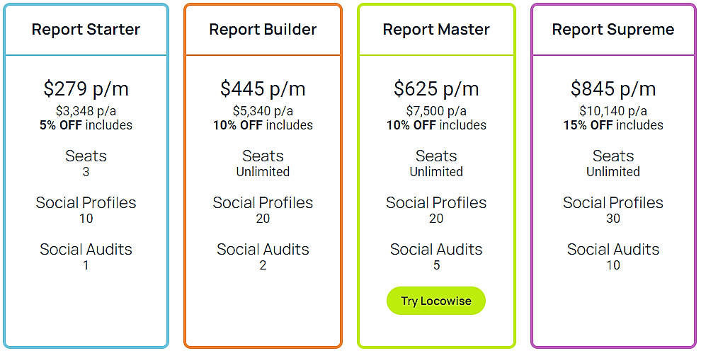Click Social Profiles in Report Supreme card
701x353 pixels.
(x=613, y=202)
